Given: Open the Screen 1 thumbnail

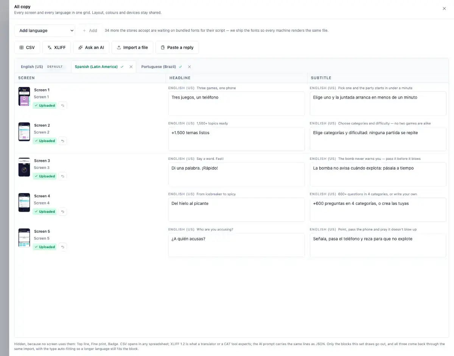Looking at the screenshot, I should click(24, 96).
